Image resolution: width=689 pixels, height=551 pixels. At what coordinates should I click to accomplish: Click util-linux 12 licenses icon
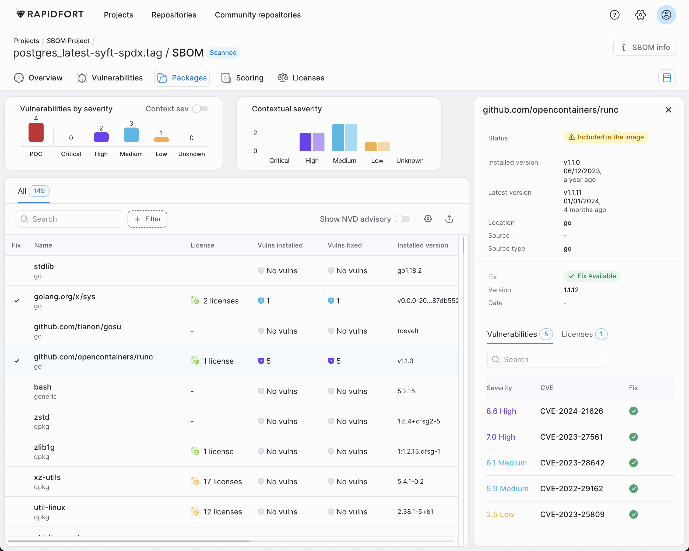(x=195, y=511)
